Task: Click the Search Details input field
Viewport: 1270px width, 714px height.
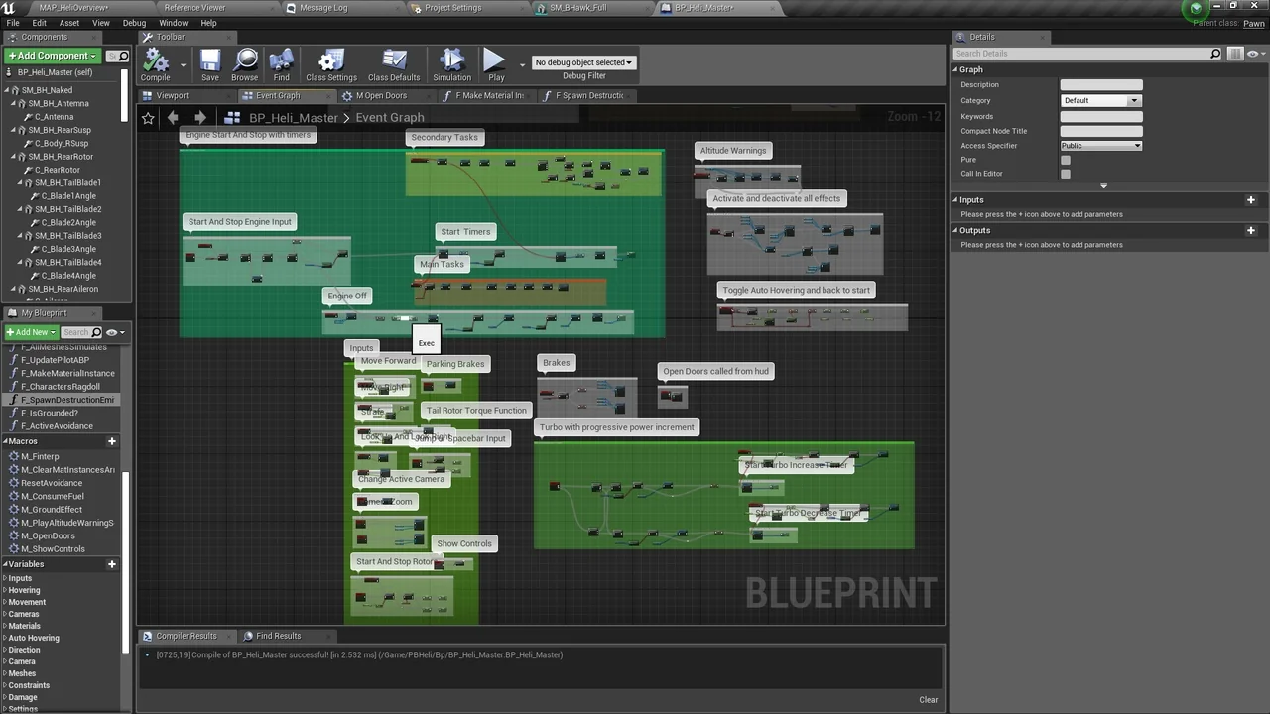Action: pyautogui.click(x=1081, y=54)
